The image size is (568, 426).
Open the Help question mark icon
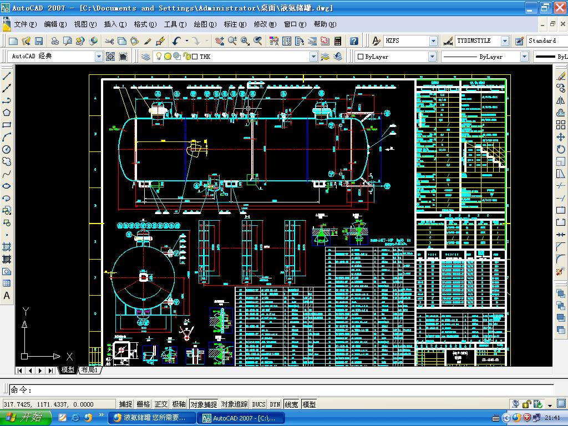coord(354,41)
